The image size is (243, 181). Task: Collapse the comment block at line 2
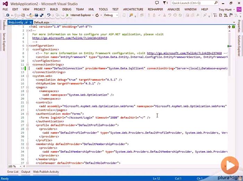[27, 30]
